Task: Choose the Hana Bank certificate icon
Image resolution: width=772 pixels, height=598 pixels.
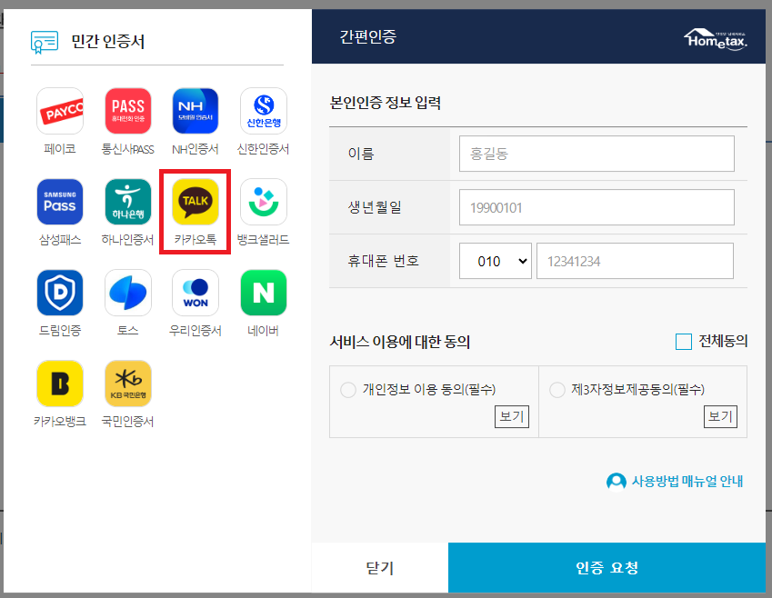Action: point(127,202)
